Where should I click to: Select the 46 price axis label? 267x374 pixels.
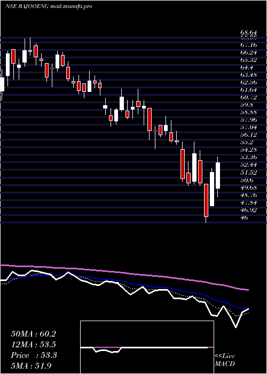pos(245,218)
